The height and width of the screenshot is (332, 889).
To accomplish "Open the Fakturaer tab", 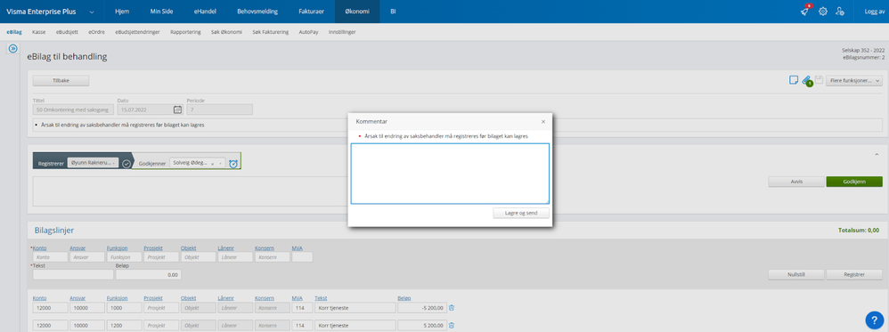I will [310, 12].
